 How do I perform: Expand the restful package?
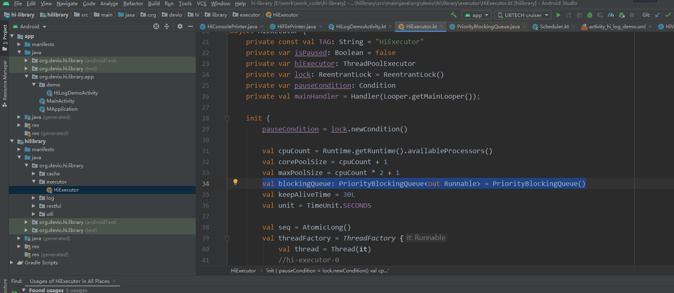tap(34, 206)
